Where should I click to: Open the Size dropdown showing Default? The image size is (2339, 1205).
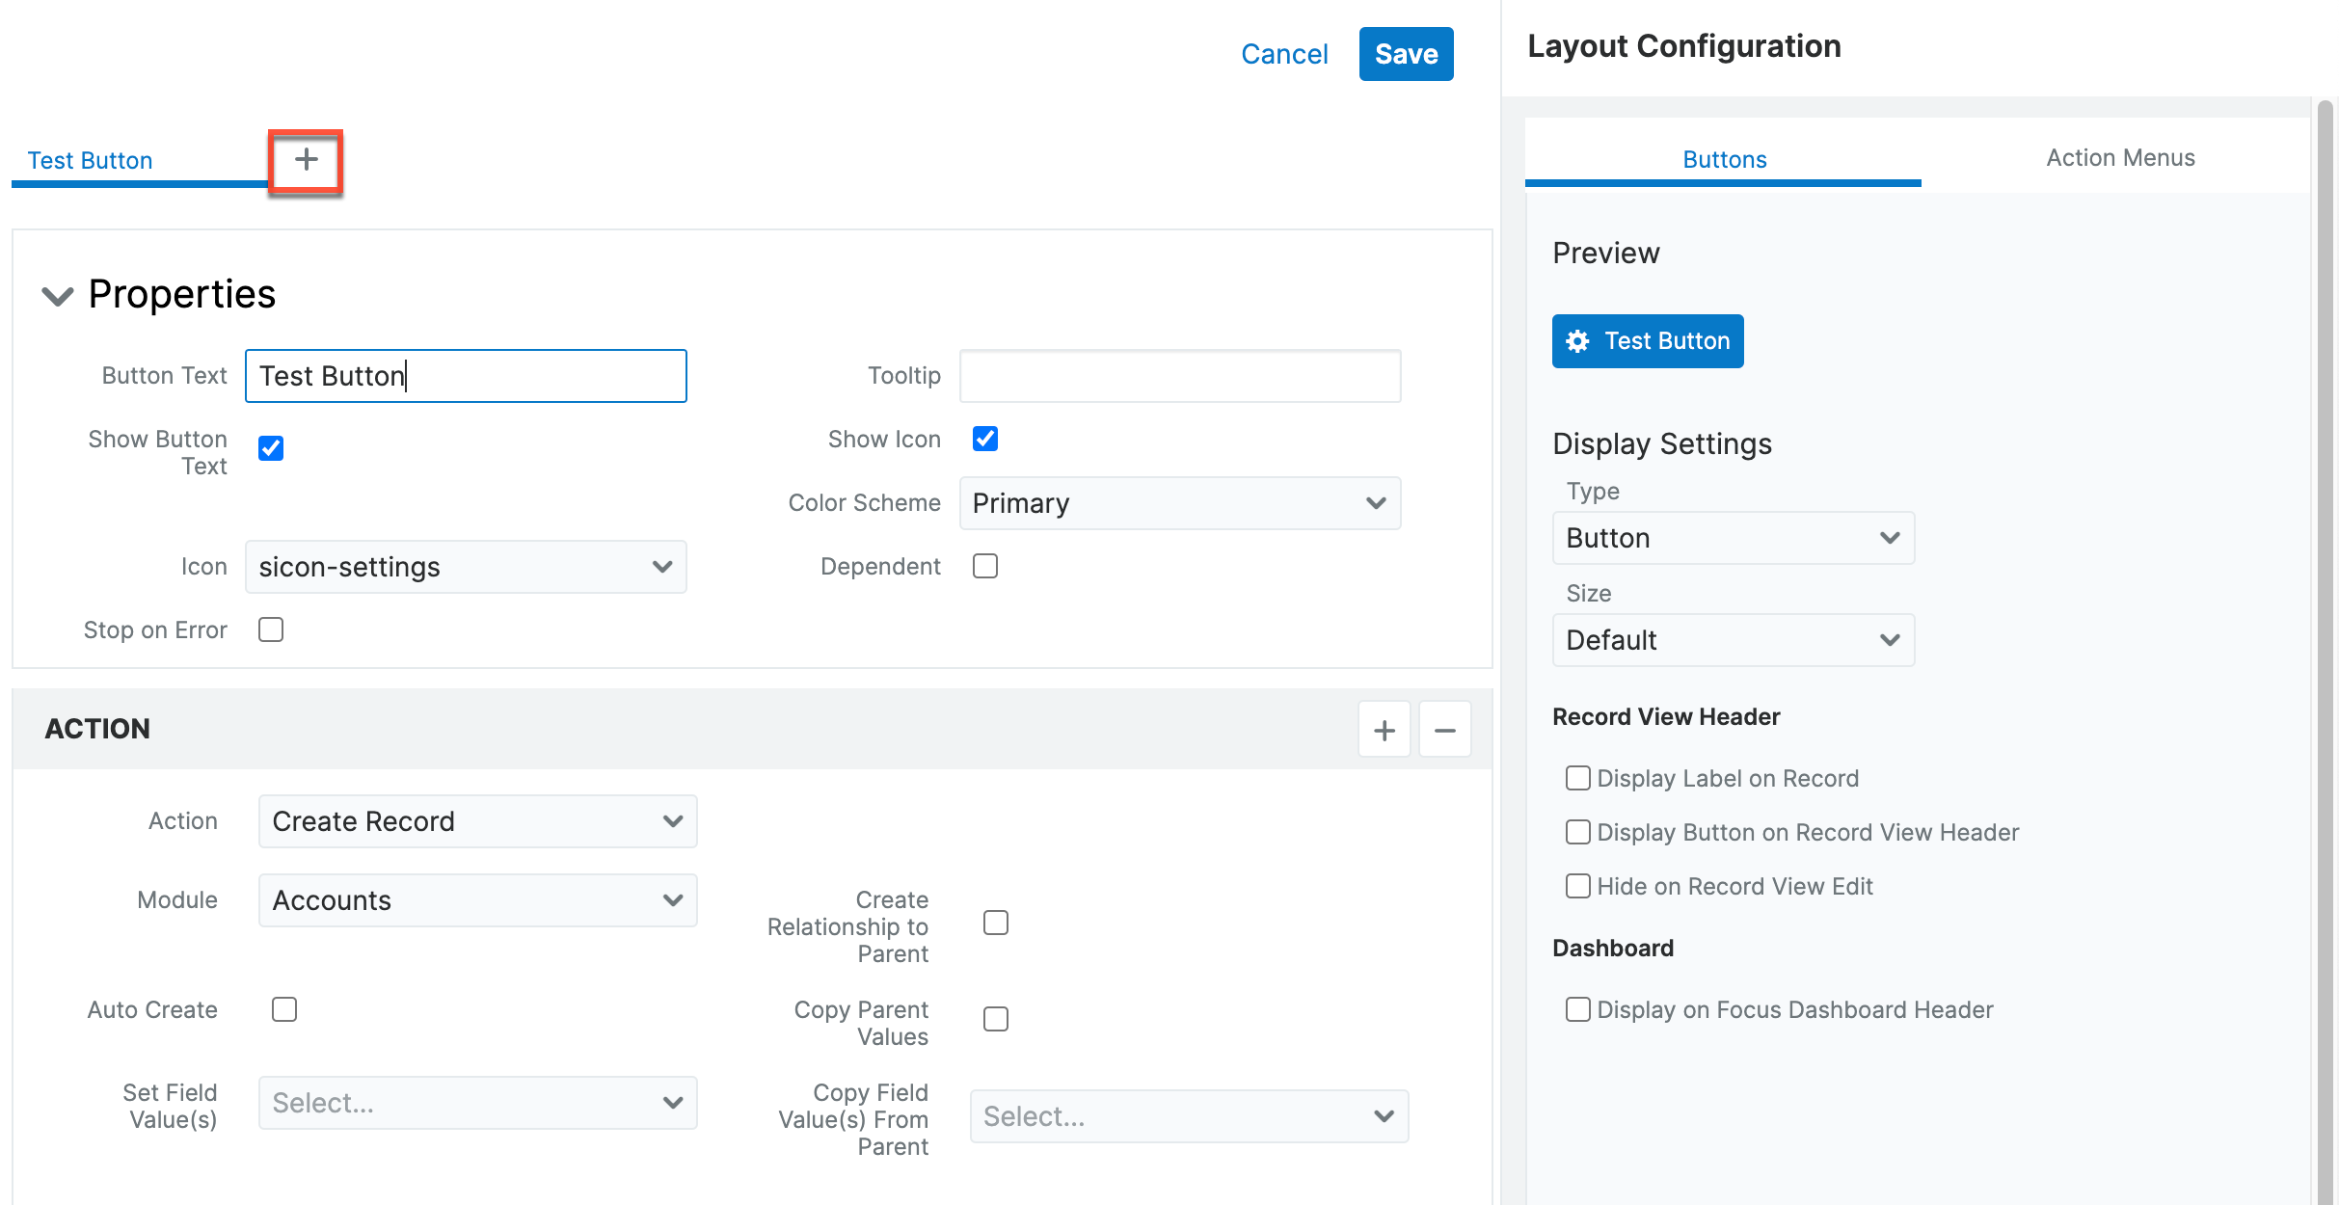click(x=1732, y=640)
